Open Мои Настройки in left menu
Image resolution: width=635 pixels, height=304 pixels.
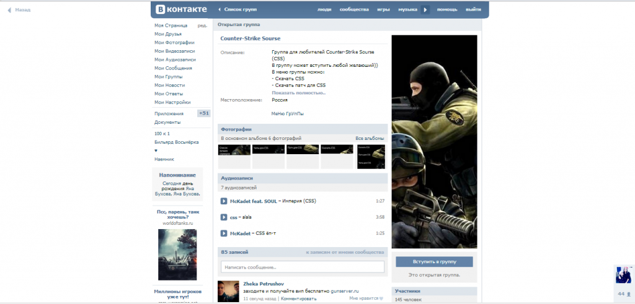172,102
